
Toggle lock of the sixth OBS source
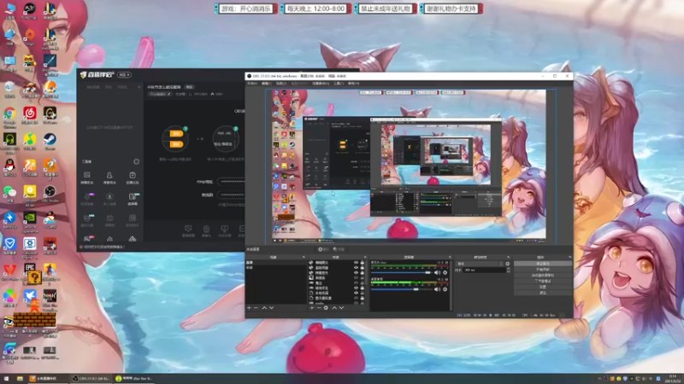click(362, 288)
